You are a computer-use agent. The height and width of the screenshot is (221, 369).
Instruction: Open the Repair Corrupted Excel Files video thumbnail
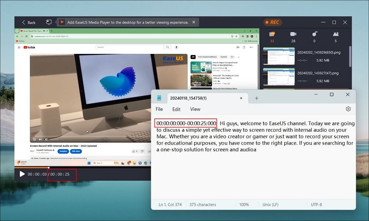pos(201,67)
